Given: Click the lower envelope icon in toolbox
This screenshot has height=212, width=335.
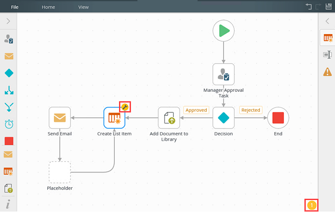Looking at the screenshot, I should (8, 154).
